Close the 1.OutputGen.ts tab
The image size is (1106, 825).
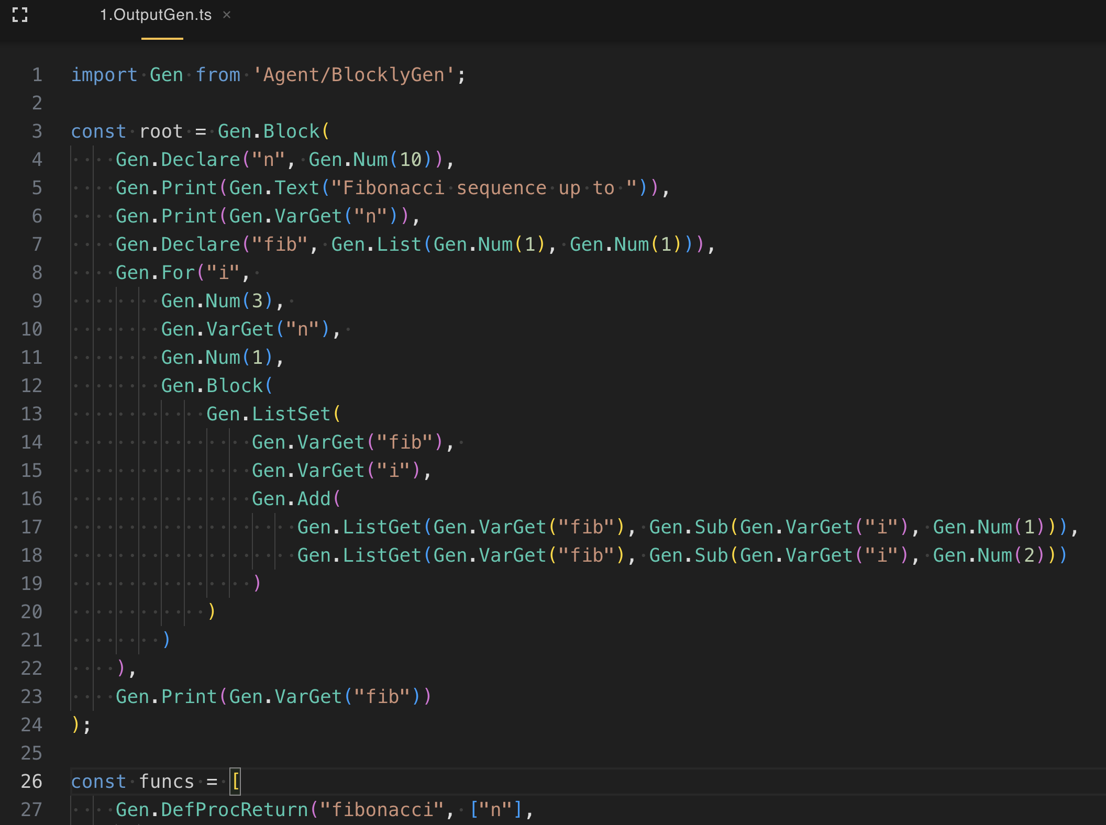point(227,15)
